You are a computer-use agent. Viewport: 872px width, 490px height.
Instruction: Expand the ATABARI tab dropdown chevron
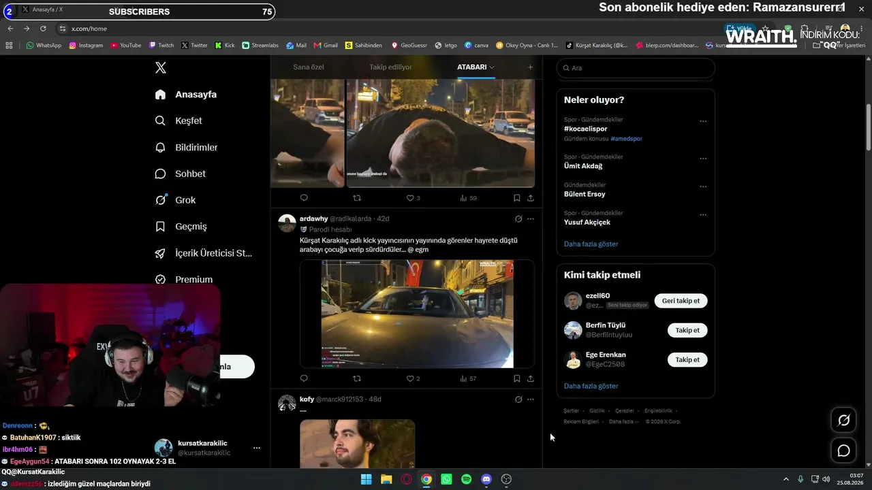(492, 67)
